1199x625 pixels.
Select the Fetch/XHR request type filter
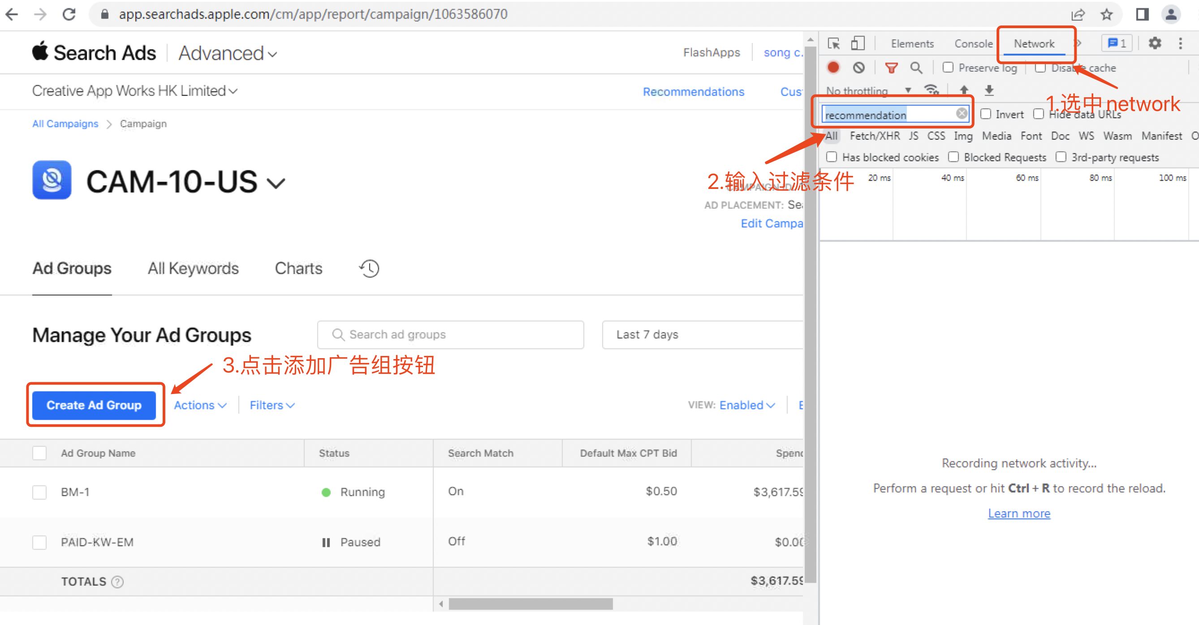click(x=874, y=136)
